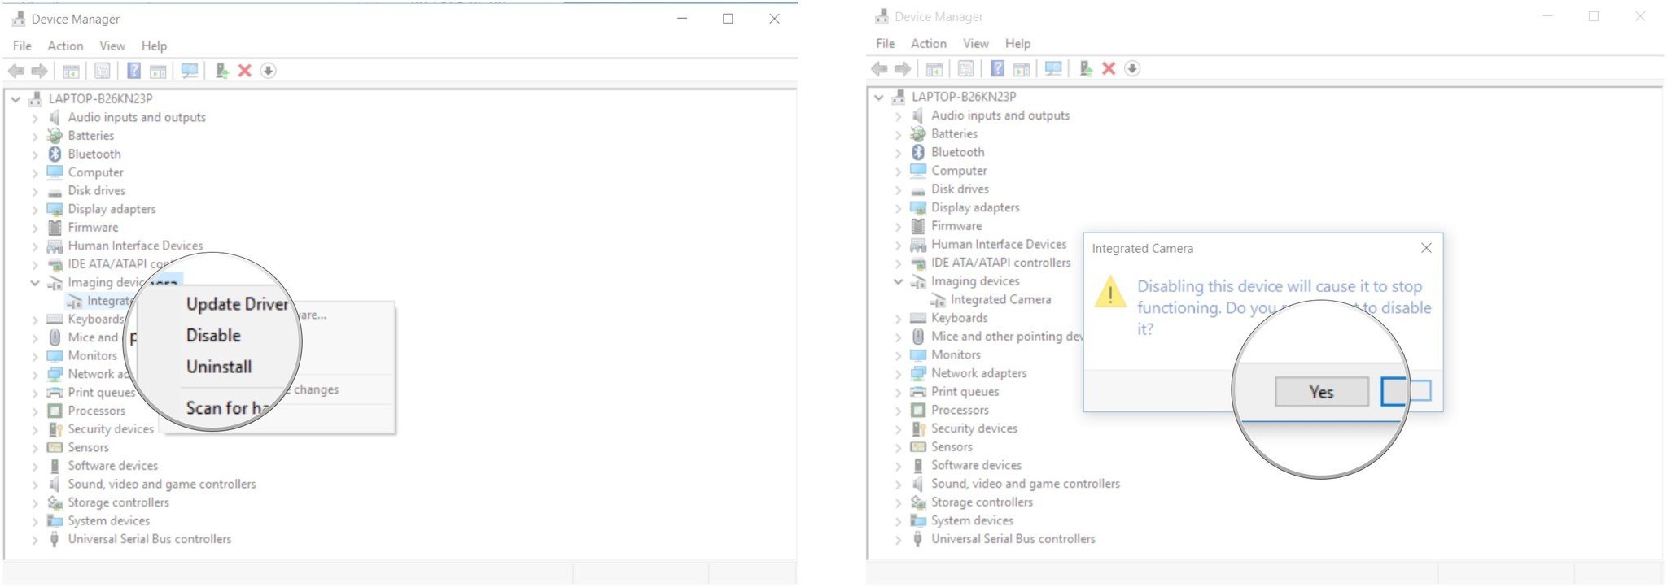Select Display adapters in right window tree
This screenshot has width=1667, height=587.
(x=975, y=207)
